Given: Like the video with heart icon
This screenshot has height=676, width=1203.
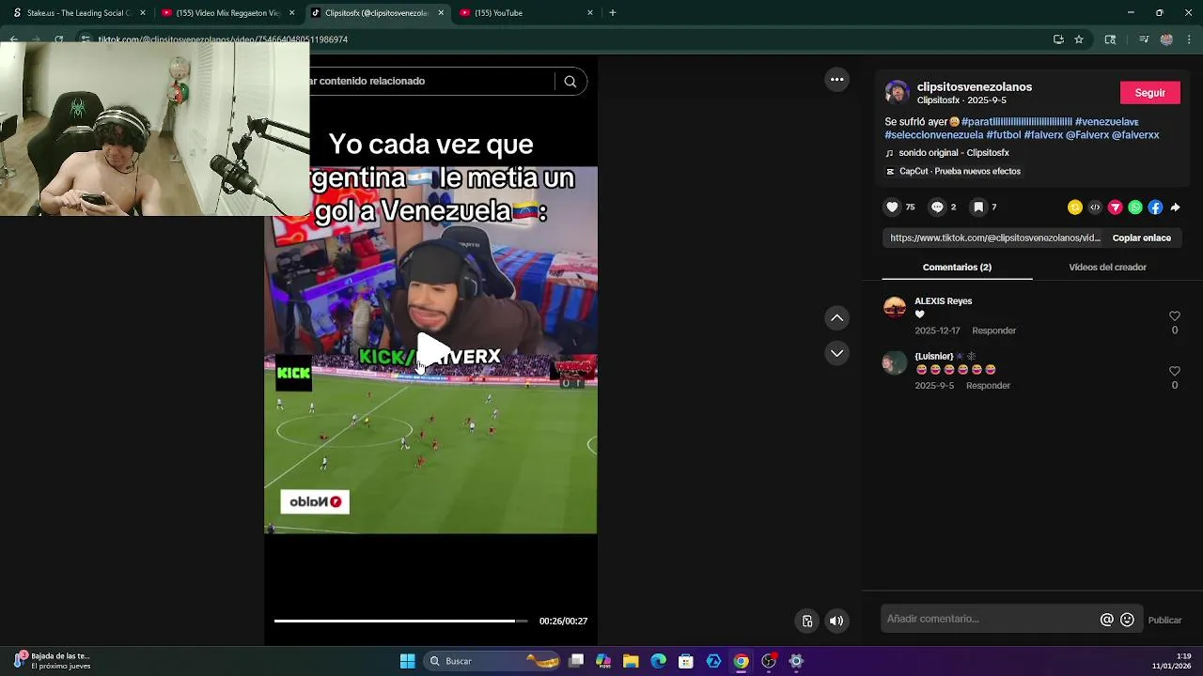Looking at the screenshot, I should [x=892, y=207].
